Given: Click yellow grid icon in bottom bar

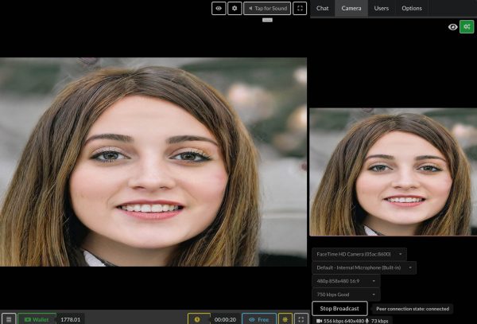Looking at the screenshot, I should coord(285,318).
